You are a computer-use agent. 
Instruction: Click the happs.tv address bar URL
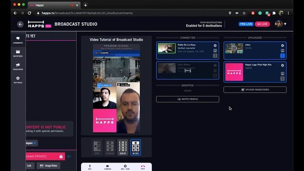click(87, 13)
